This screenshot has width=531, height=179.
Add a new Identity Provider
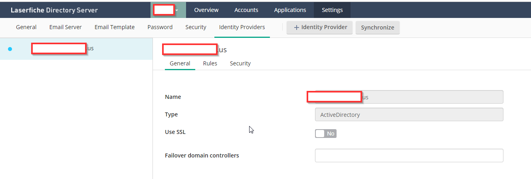click(x=320, y=28)
